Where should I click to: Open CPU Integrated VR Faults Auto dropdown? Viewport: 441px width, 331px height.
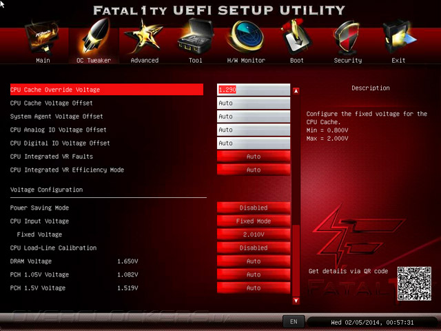click(254, 157)
